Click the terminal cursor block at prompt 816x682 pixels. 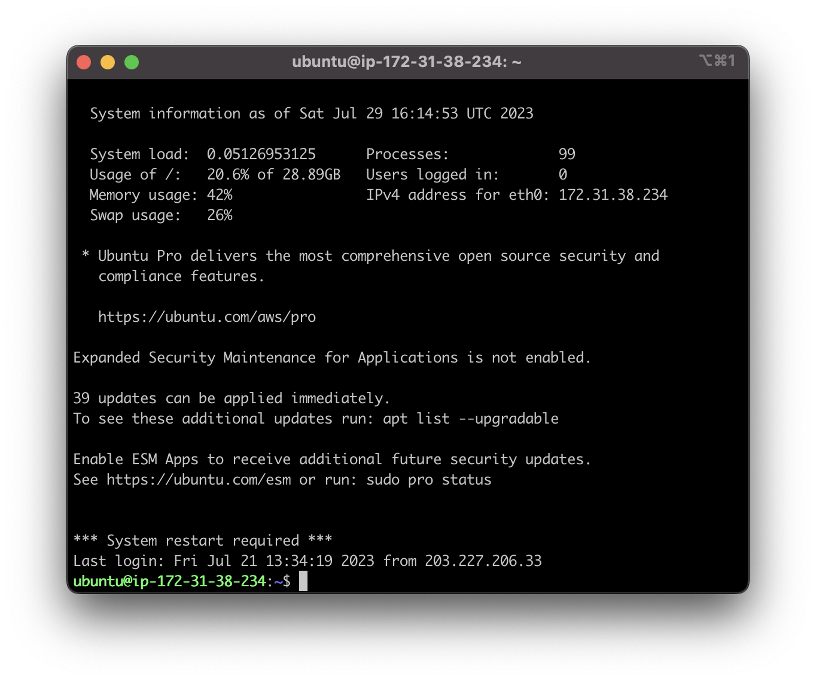(x=303, y=581)
